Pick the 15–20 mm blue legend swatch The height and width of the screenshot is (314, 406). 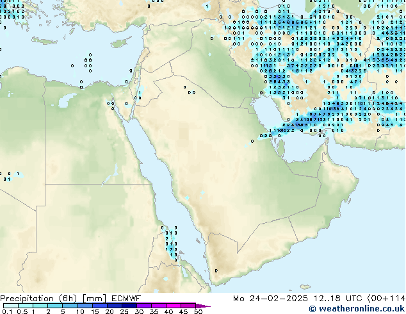click(x=100, y=306)
